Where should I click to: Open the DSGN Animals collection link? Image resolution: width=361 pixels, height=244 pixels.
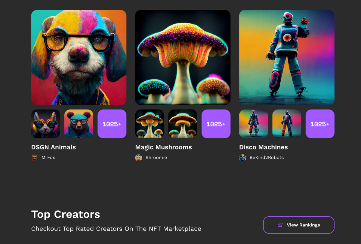pyautogui.click(x=54, y=147)
